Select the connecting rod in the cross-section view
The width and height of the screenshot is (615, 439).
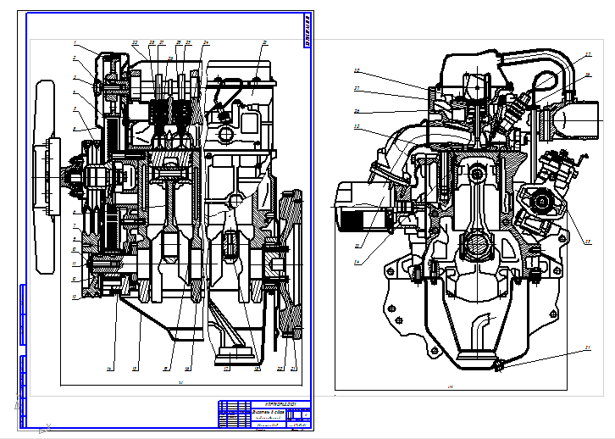pyautogui.click(x=476, y=212)
